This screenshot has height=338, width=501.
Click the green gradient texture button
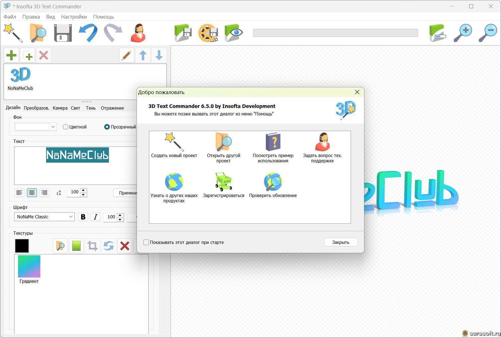tap(76, 246)
